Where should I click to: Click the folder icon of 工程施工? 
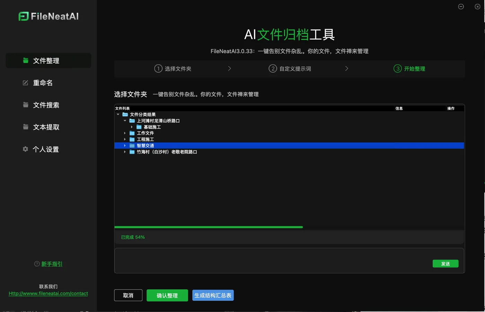coord(132,139)
